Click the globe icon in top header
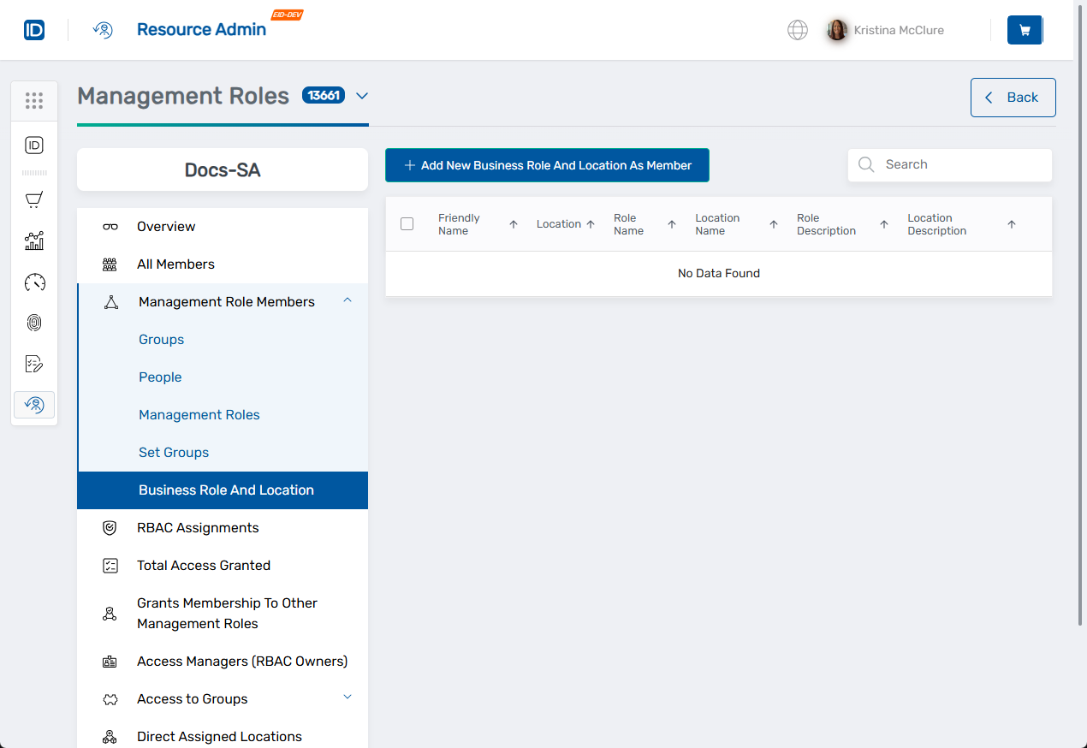 797,29
